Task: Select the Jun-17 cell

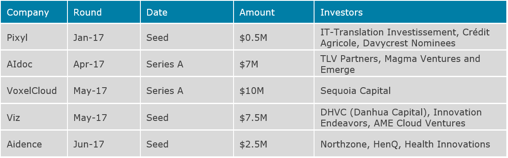Action: pyautogui.click(x=104, y=144)
